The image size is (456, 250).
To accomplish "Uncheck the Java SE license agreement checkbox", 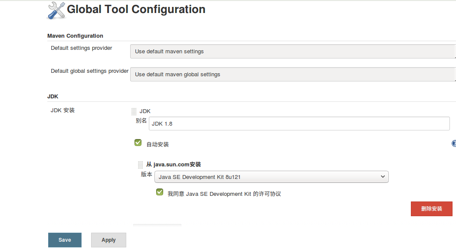I will pyautogui.click(x=160, y=192).
